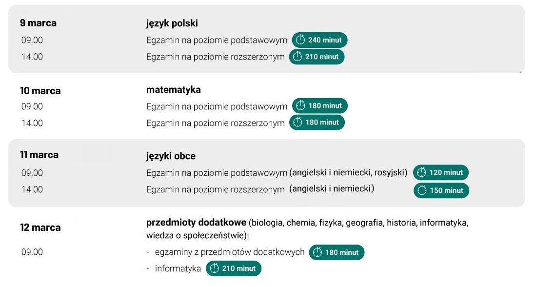The image size is (535, 287).
Task: Select the 120 minut duration badge
Action: 441,173
